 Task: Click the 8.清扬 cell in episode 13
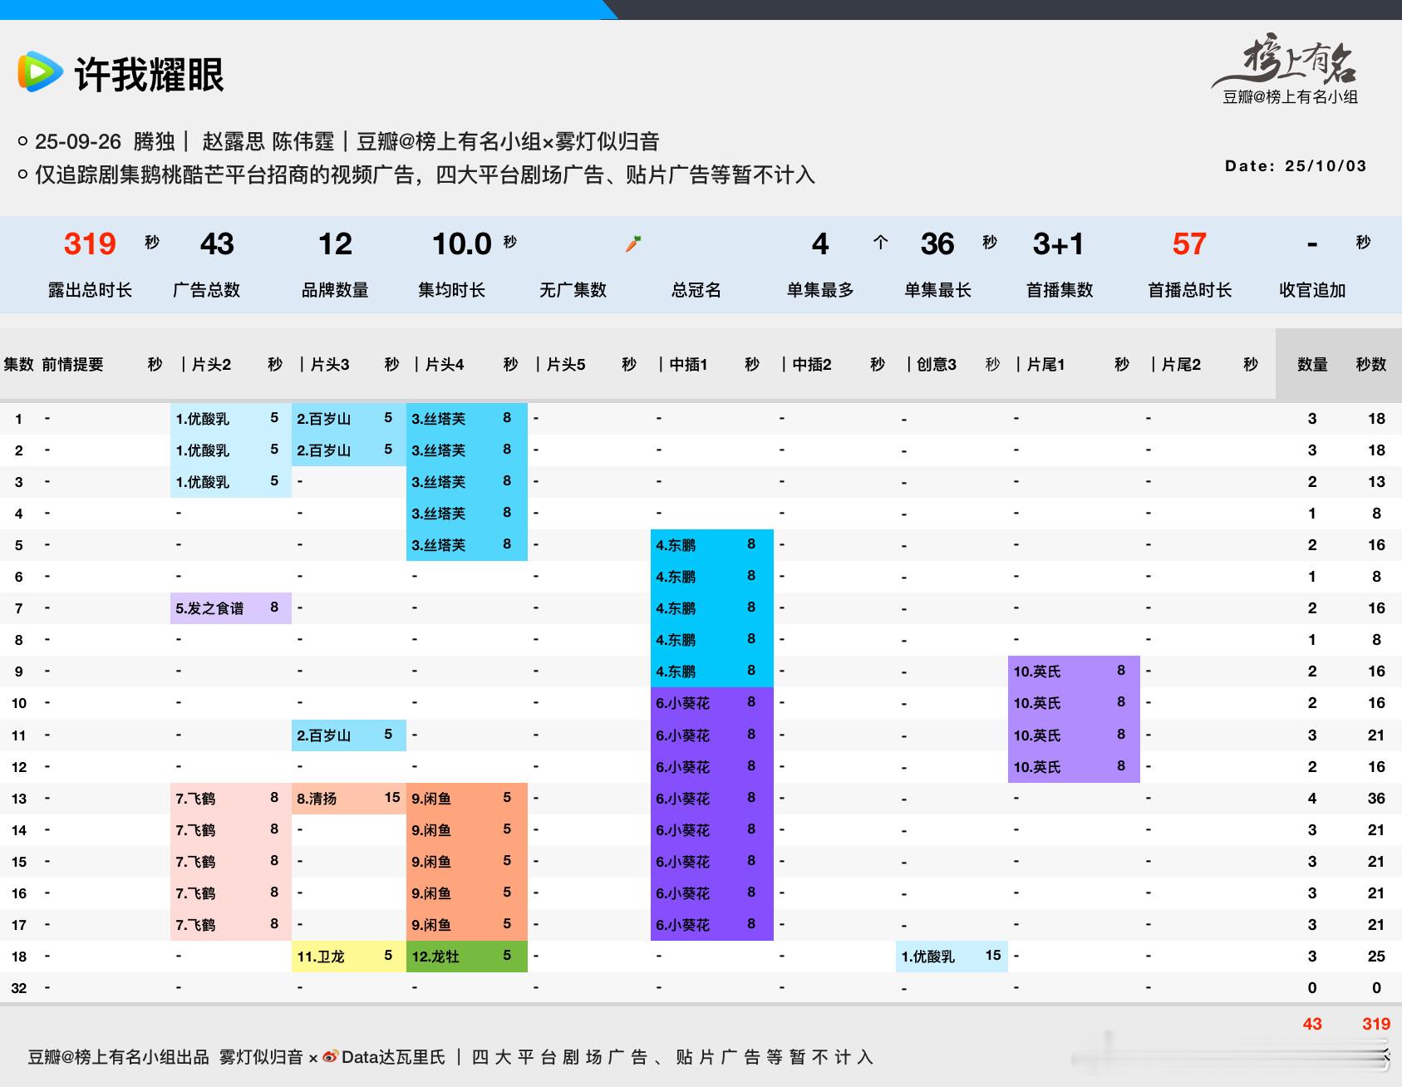tap(349, 799)
